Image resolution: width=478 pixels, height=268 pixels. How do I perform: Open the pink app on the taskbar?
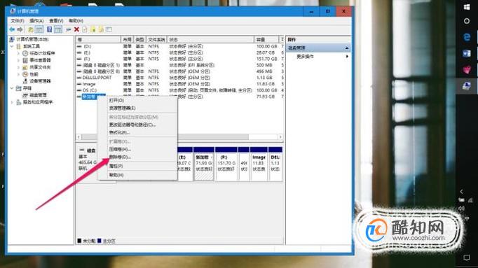click(466, 70)
